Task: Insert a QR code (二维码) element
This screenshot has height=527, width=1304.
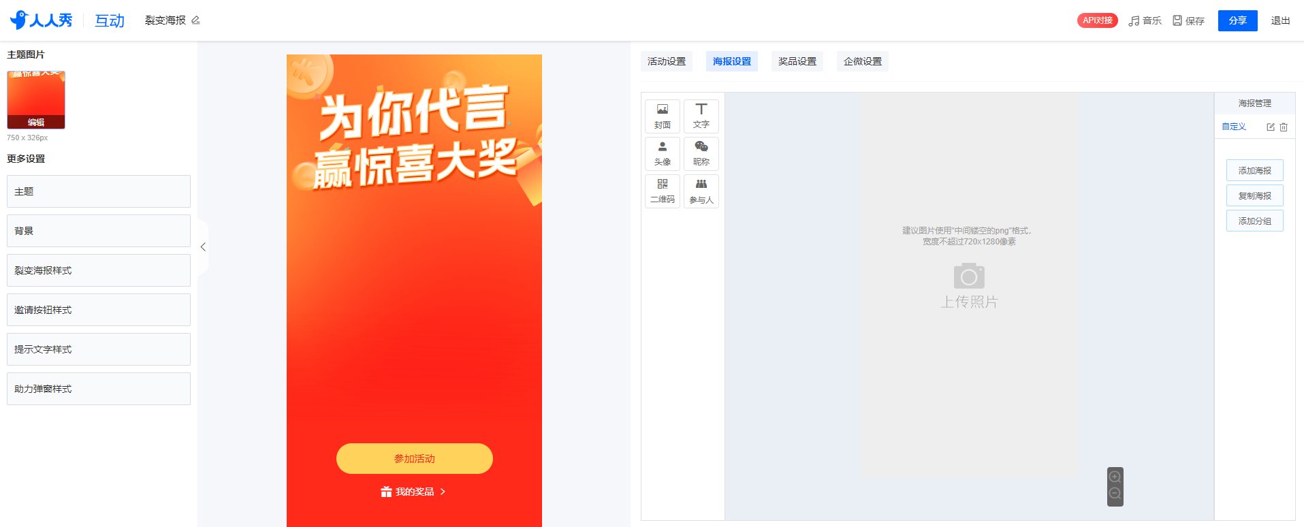Action: pyautogui.click(x=662, y=191)
